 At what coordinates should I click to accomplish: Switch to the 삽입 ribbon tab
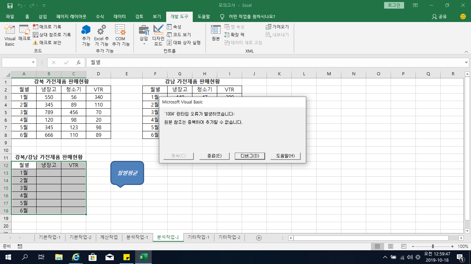coord(43,16)
